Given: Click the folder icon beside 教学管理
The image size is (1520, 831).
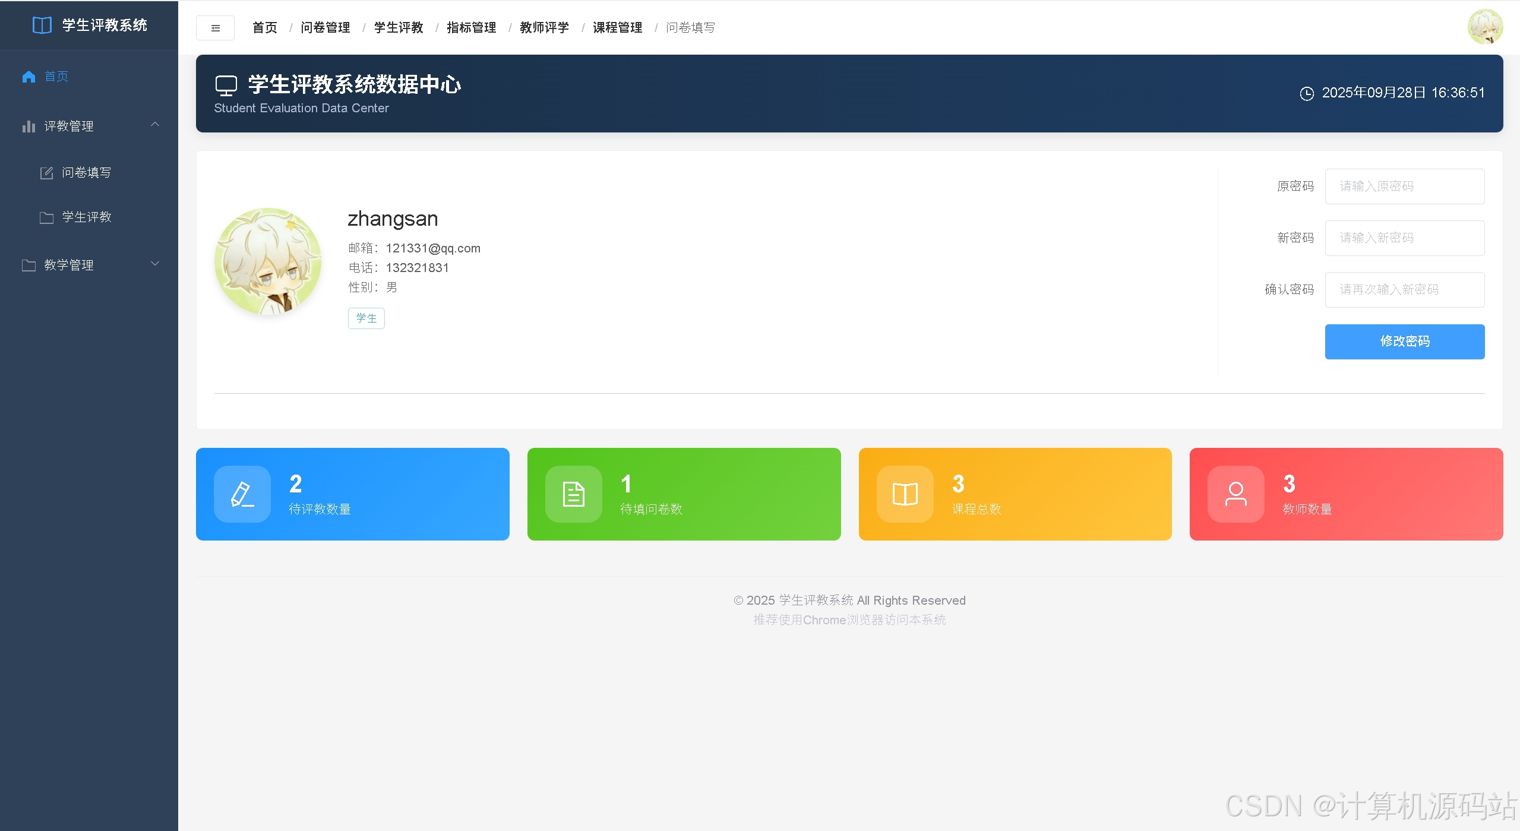Looking at the screenshot, I should [29, 266].
